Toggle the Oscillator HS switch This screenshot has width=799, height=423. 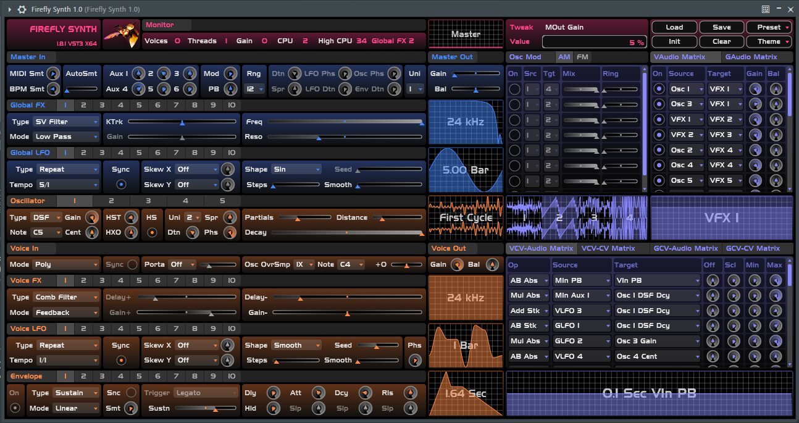click(152, 232)
